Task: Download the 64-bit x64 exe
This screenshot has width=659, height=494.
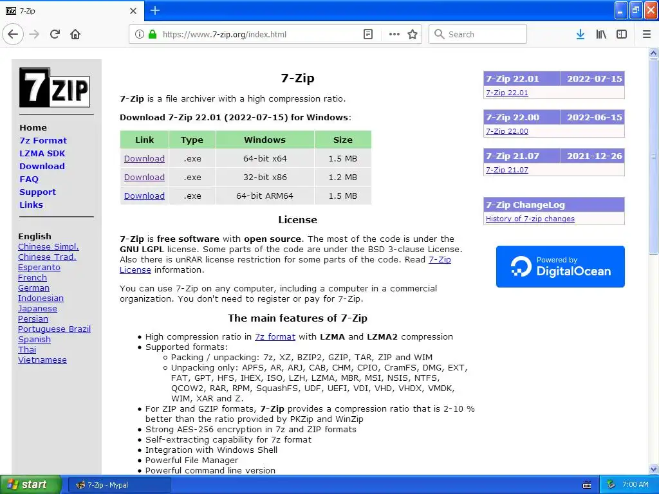Action: coord(144,158)
